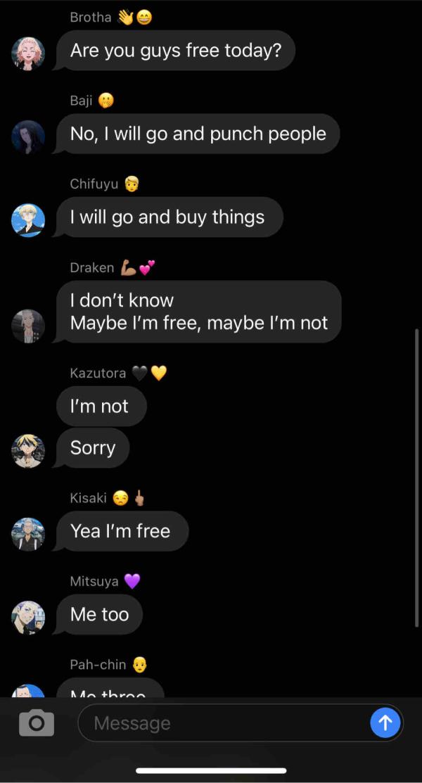Image resolution: width=422 pixels, height=783 pixels.
Task: Select the 'Sorry' message bubble
Action: tap(92, 448)
